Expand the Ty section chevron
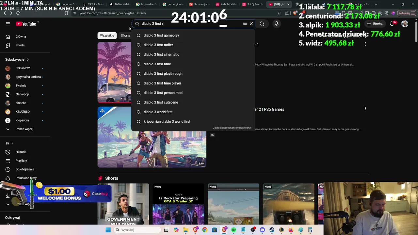 (12, 143)
